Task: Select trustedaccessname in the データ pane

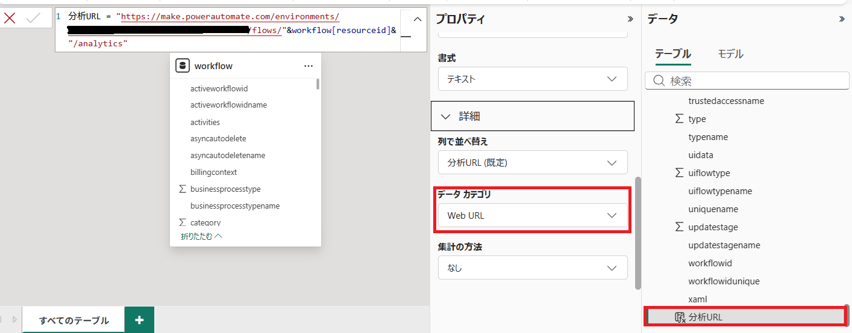Action: (x=726, y=101)
